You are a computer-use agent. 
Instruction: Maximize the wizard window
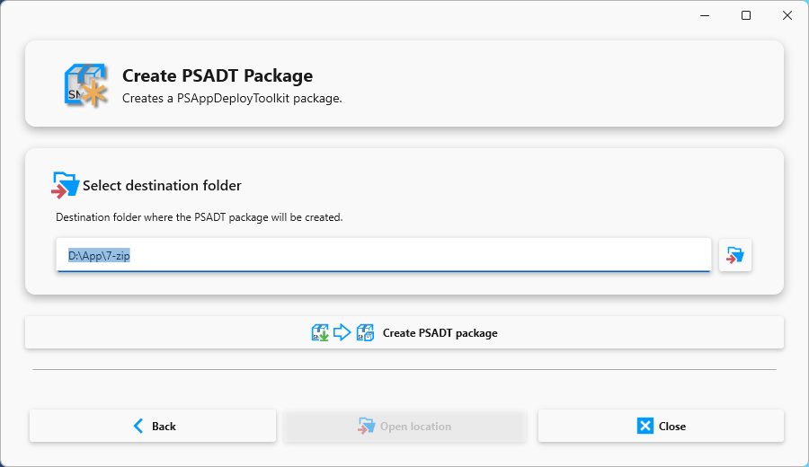tap(745, 15)
